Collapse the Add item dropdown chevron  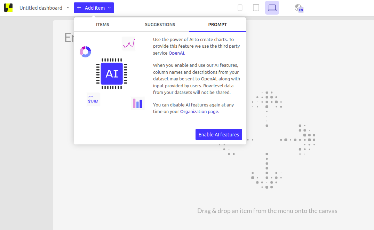point(110,8)
